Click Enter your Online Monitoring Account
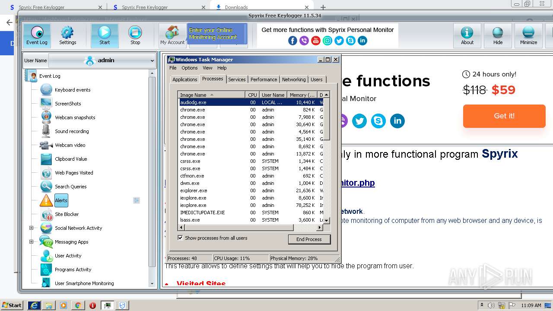The image size is (553, 311). pyautogui.click(x=217, y=34)
